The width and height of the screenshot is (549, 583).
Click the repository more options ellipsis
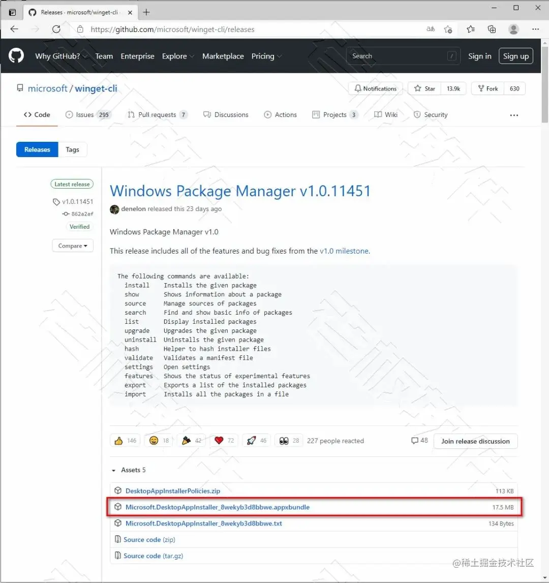click(514, 115)
